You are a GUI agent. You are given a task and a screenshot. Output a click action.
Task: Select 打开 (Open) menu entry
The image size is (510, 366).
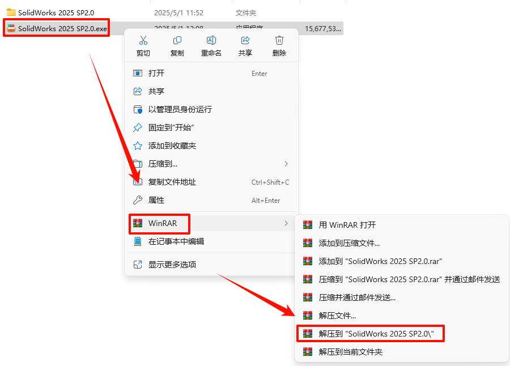(x=211, y=73)
